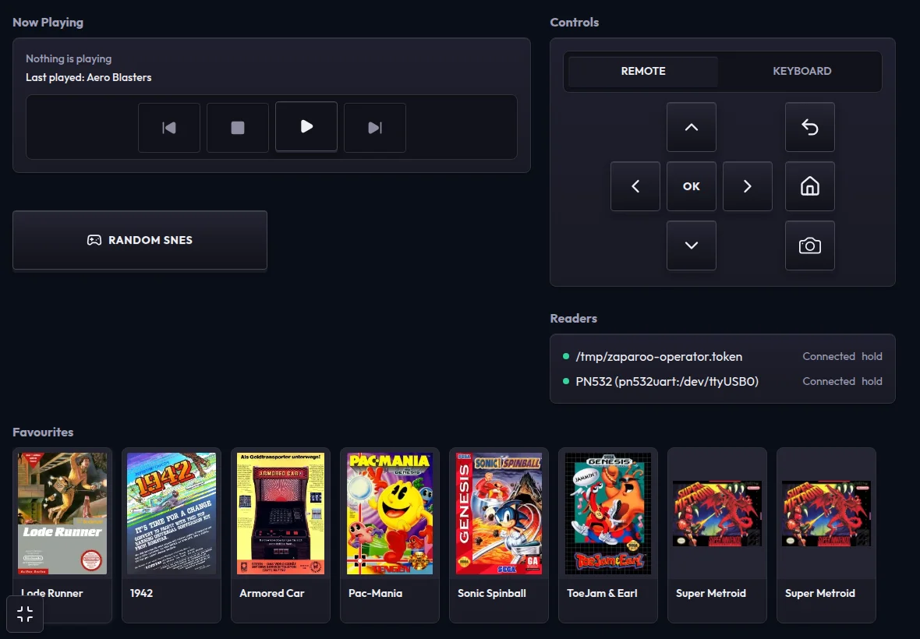920x639 pixels.
Task: Skip to next with the forward button
Action: pos(375,128)
